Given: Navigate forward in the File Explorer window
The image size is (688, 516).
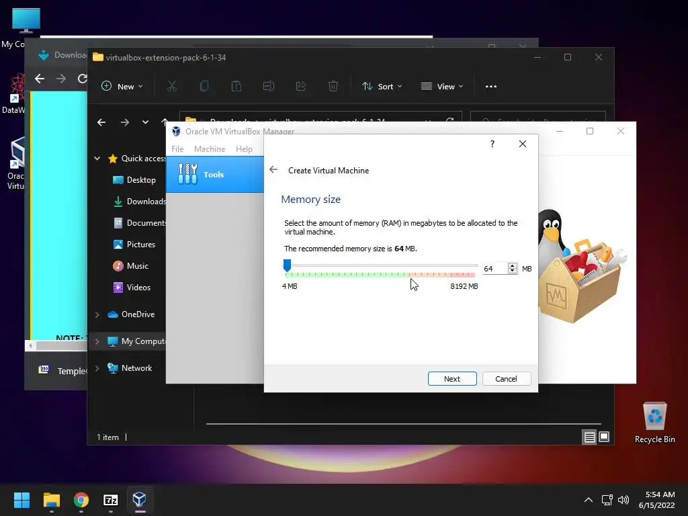Looking at the screenshot, I should pos(124,122).
